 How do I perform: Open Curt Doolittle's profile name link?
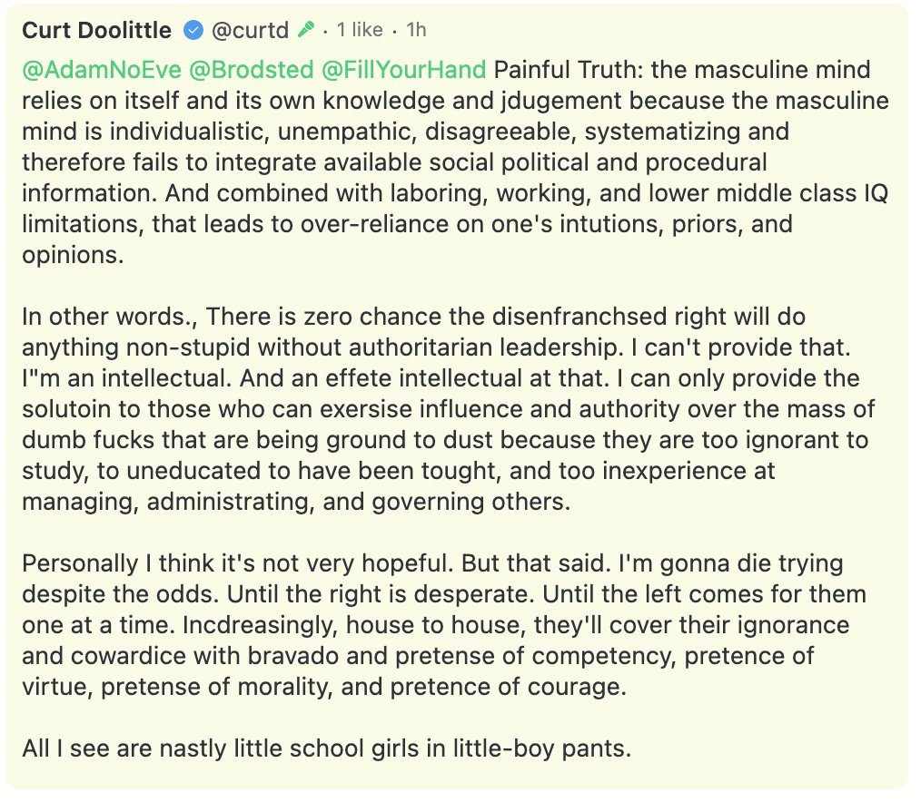point(96,31)
